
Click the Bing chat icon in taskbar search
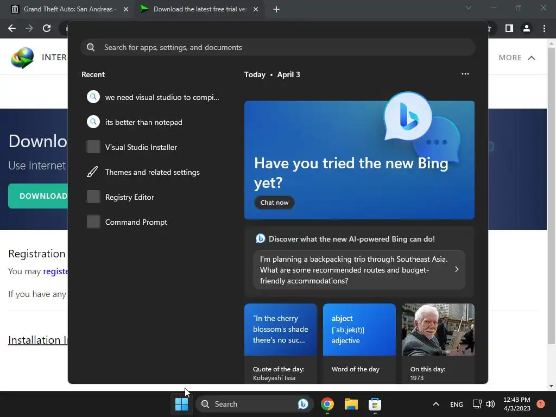303,404
